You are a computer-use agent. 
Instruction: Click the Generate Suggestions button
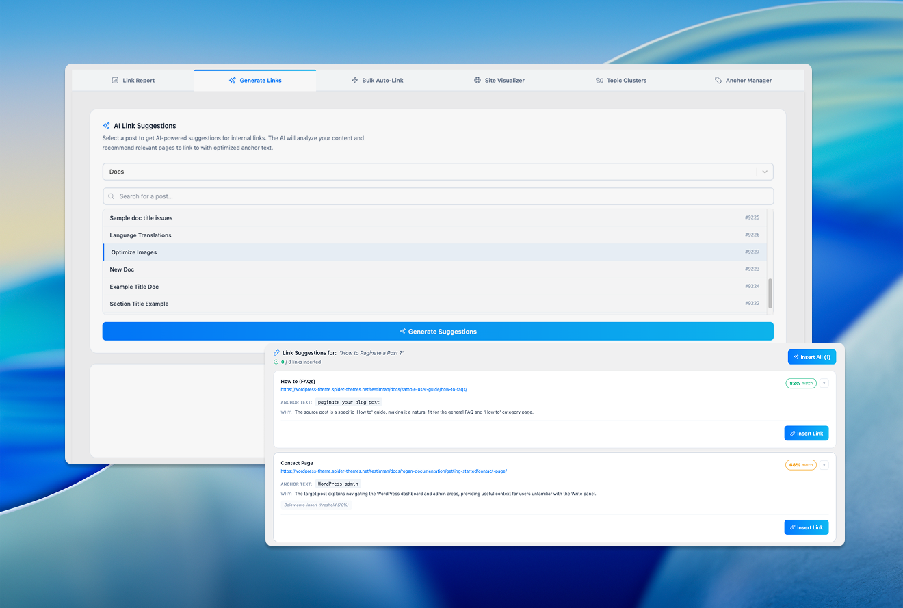point(438,332)
